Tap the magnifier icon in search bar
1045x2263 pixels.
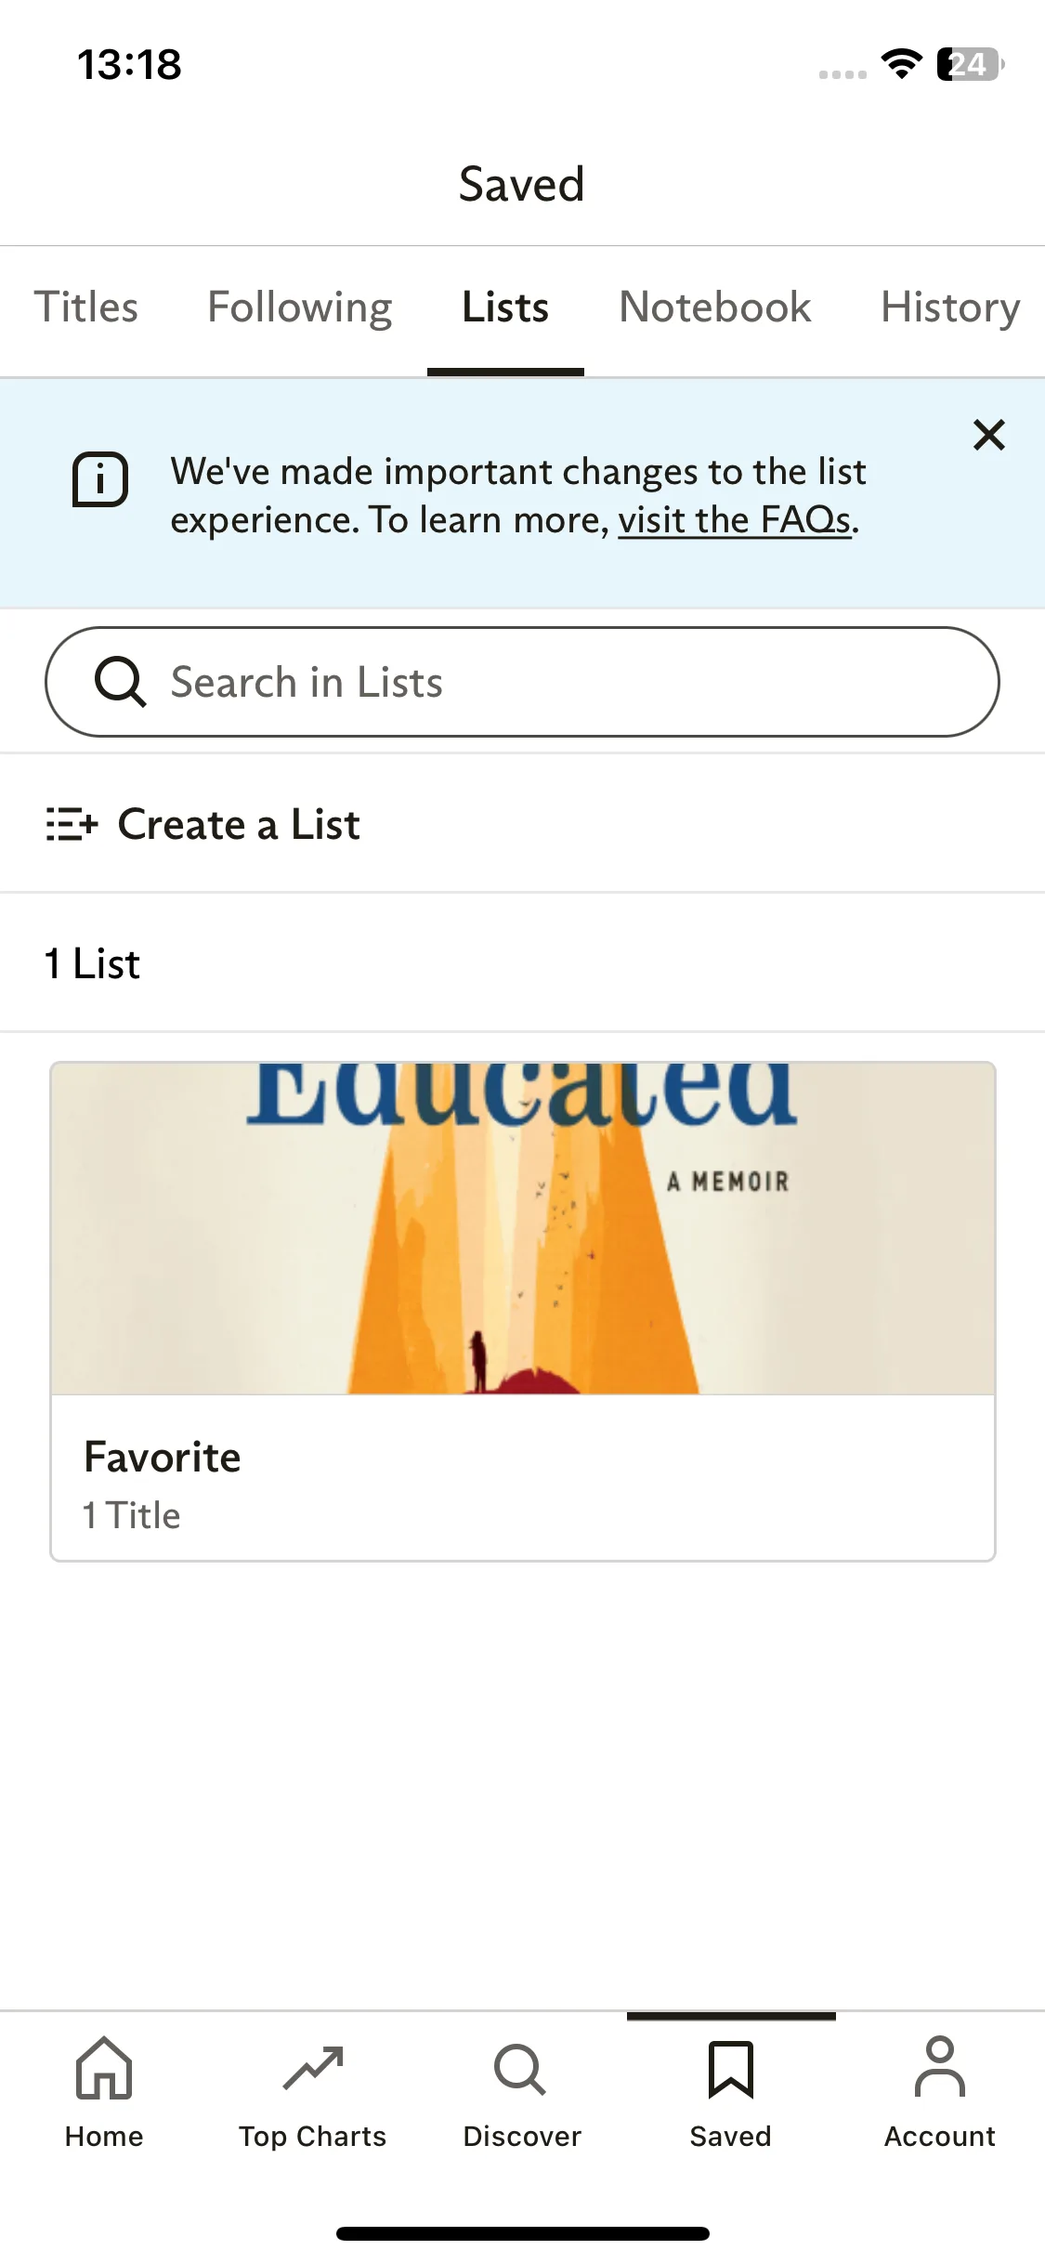tap(121, 682)
